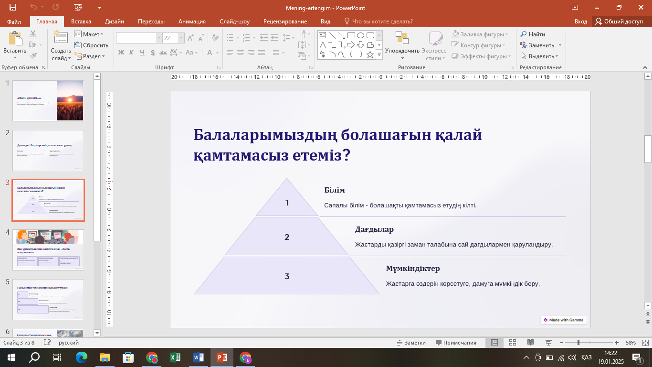Click the Format Painter brush icon
This screenshot has width=652, height=367.
(x=33, y=56)
